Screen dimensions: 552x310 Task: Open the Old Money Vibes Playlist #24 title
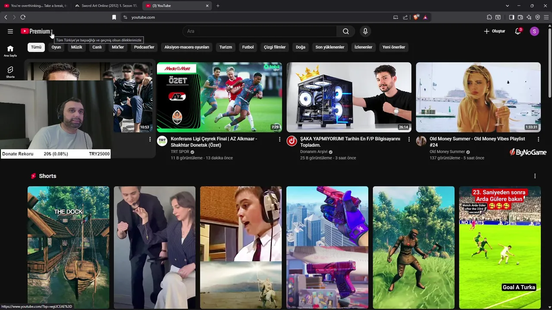[477, 142]
